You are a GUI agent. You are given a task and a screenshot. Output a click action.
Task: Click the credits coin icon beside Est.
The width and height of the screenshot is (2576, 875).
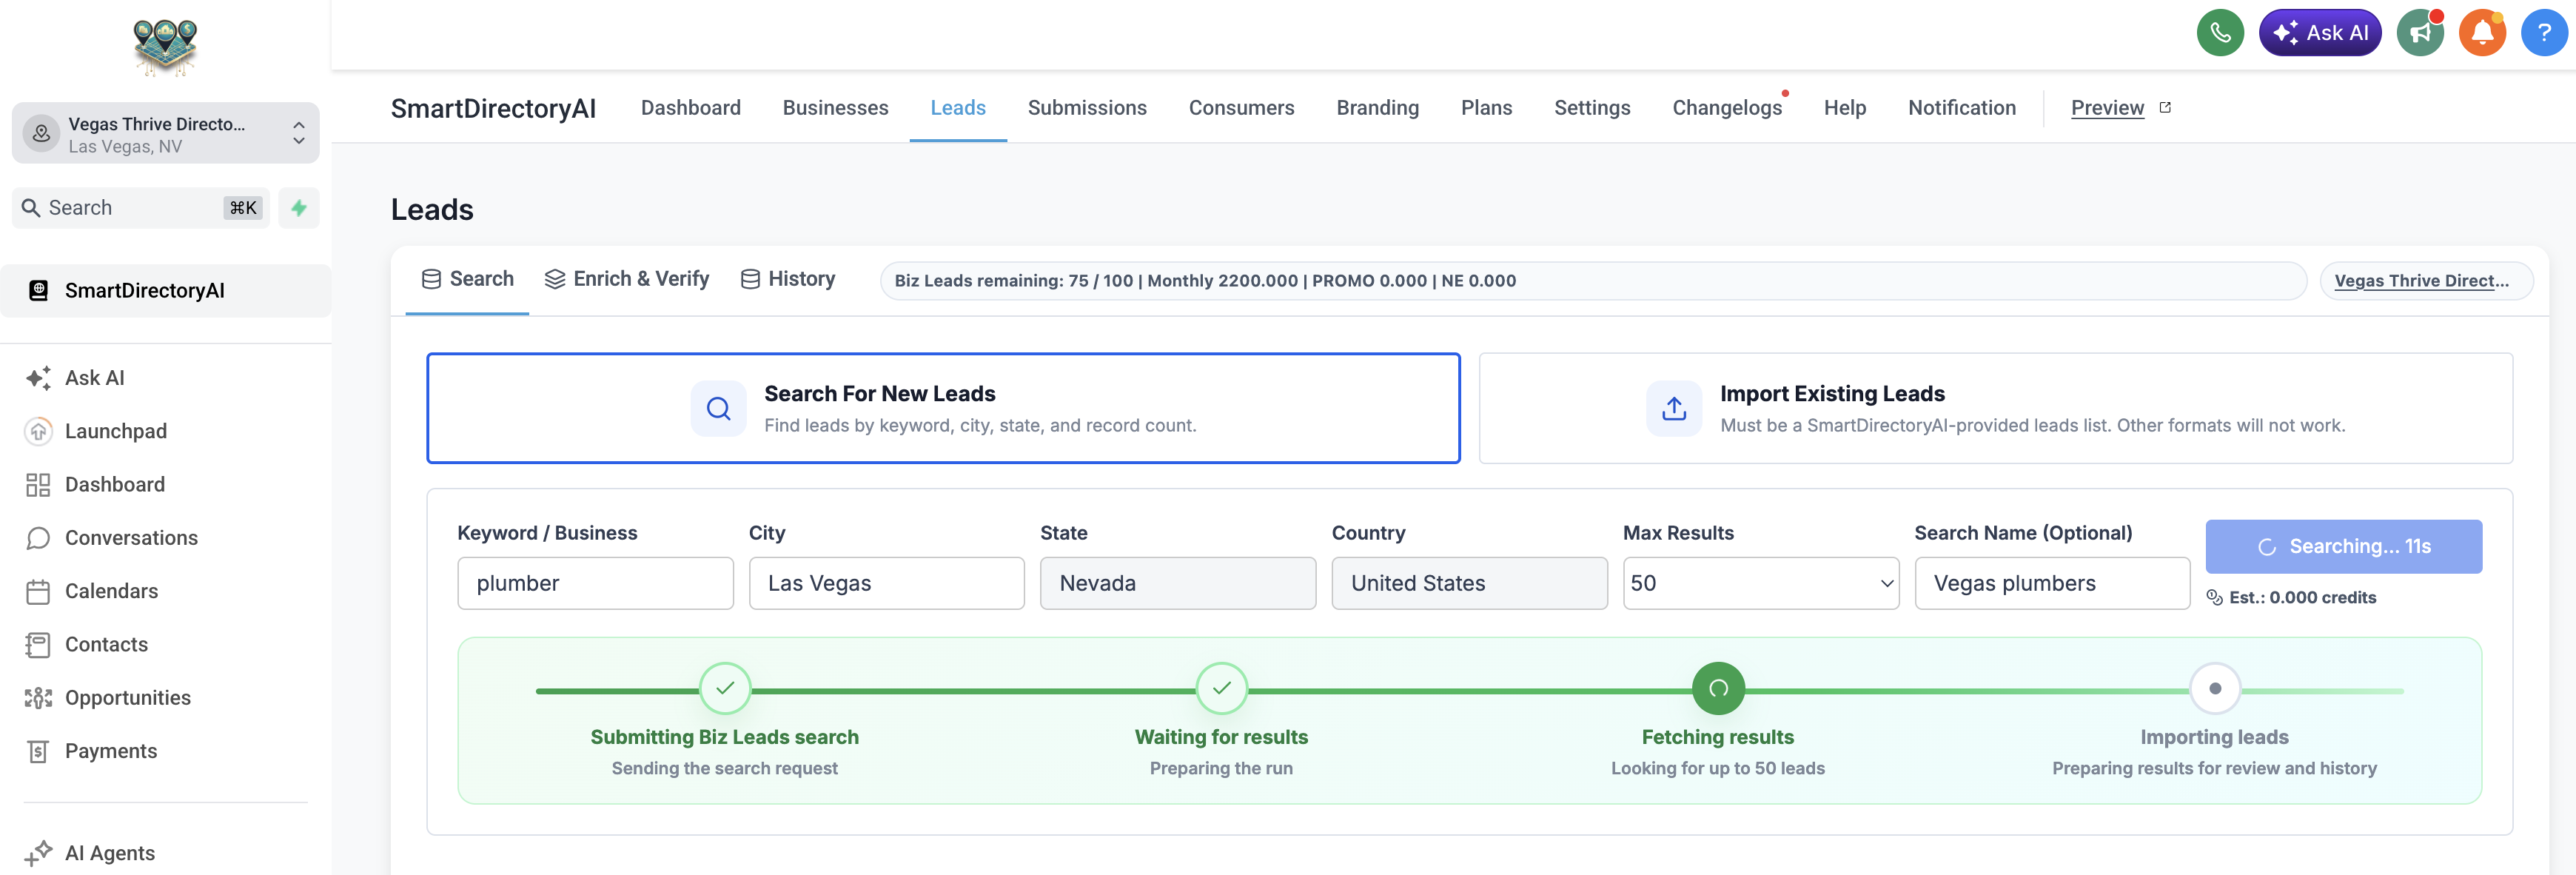(2214, 597)
